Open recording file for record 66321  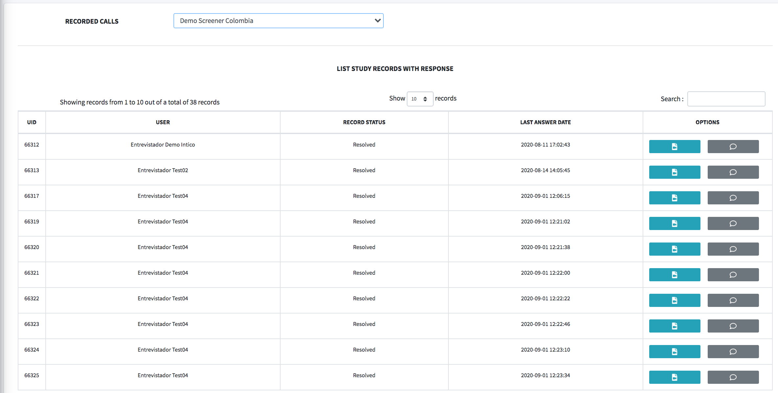point(675,275)
